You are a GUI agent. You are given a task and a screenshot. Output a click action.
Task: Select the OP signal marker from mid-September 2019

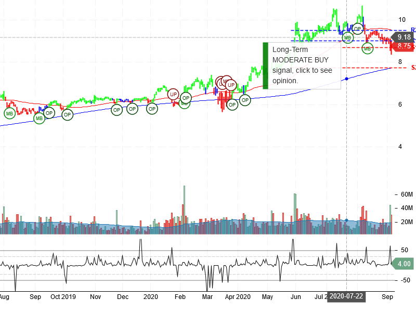coord(49,113)
